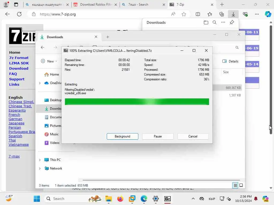Open Windows Start menu
This screenshot has height=205, width=274.
(x=37, y=199)
